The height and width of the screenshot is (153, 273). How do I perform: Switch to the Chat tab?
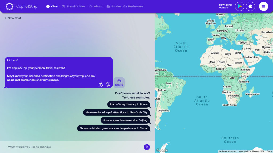point(52,6)
